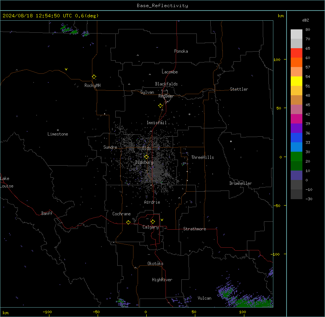Click the magenta 39-42 dBZ legend swatch

pos(296,119)
